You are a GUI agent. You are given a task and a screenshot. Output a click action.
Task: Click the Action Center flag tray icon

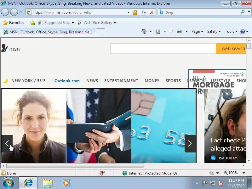[x=204, y=183]
